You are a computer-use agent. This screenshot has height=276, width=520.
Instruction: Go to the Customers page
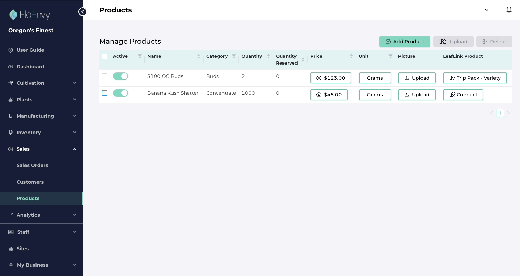coord(30,182)
